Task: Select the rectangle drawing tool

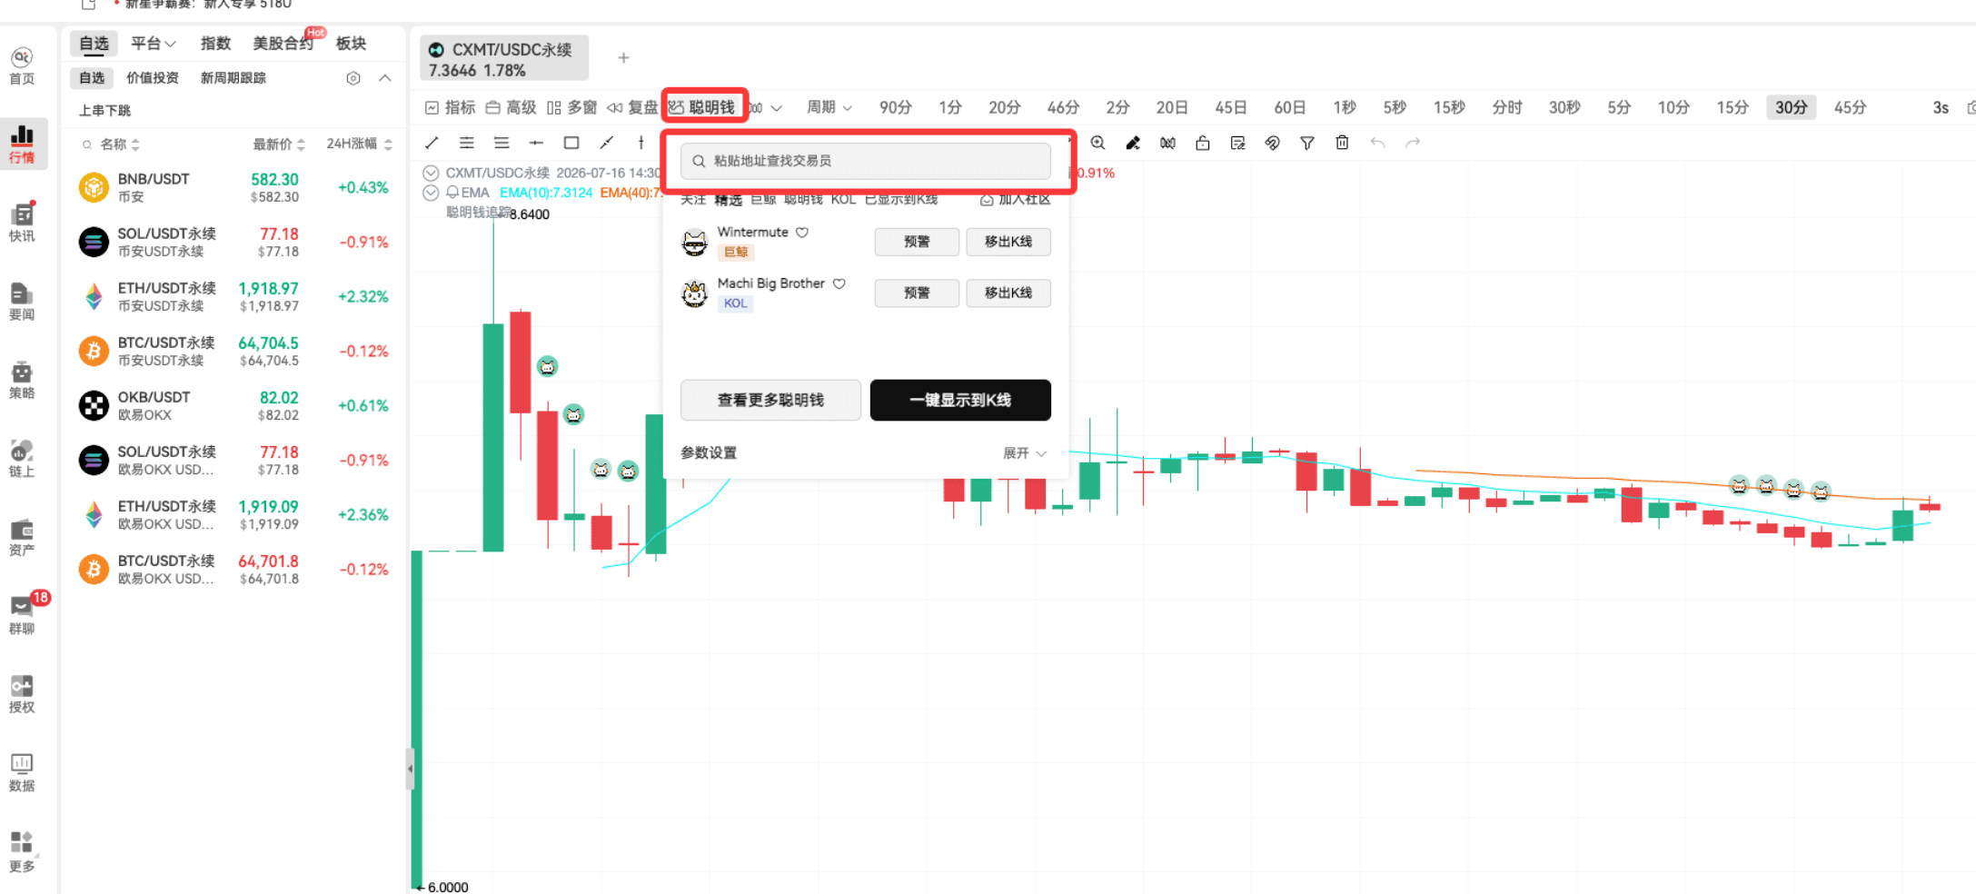Action: coord(571,143)
